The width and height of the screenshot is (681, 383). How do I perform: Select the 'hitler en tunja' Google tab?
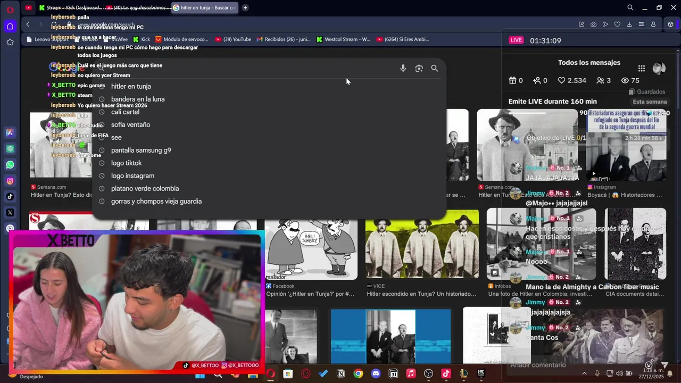pyautogui.click(x=205, y=7)
